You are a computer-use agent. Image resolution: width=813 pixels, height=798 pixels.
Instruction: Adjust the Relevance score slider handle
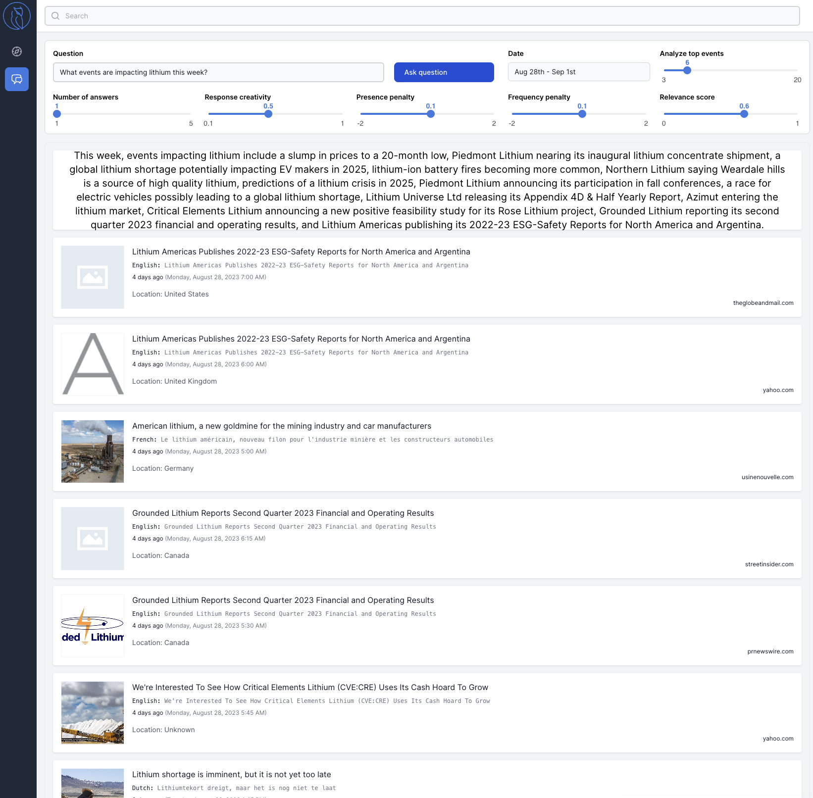(x=744, y=114)
